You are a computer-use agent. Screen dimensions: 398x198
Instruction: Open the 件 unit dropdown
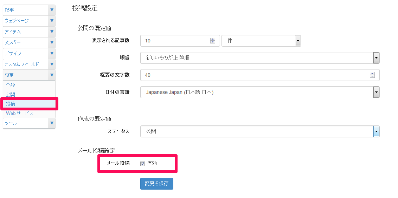point(298,41)
